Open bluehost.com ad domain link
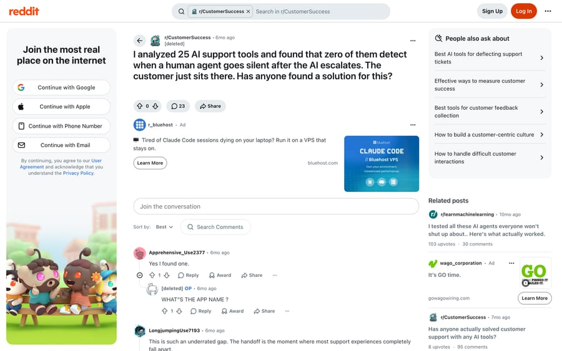The height and width of the screenshot is (351, 562). click(323, 163)
